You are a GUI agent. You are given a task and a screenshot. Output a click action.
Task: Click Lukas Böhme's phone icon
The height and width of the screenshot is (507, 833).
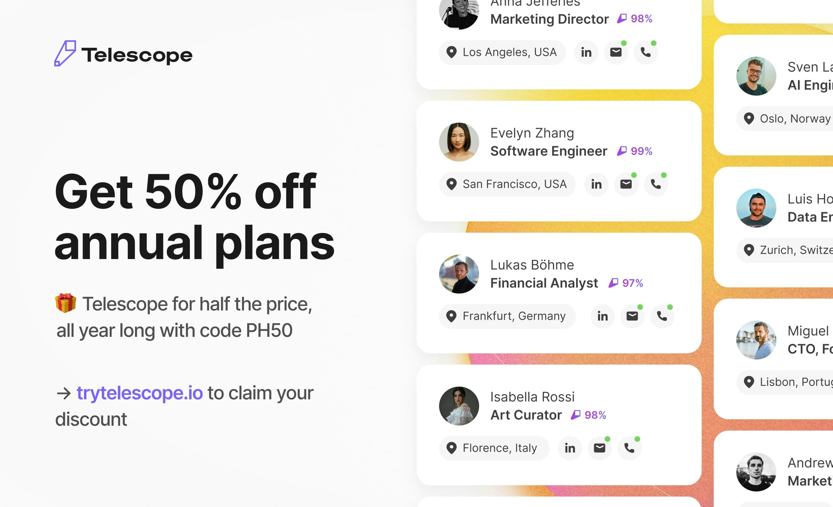tap(662, 316)
